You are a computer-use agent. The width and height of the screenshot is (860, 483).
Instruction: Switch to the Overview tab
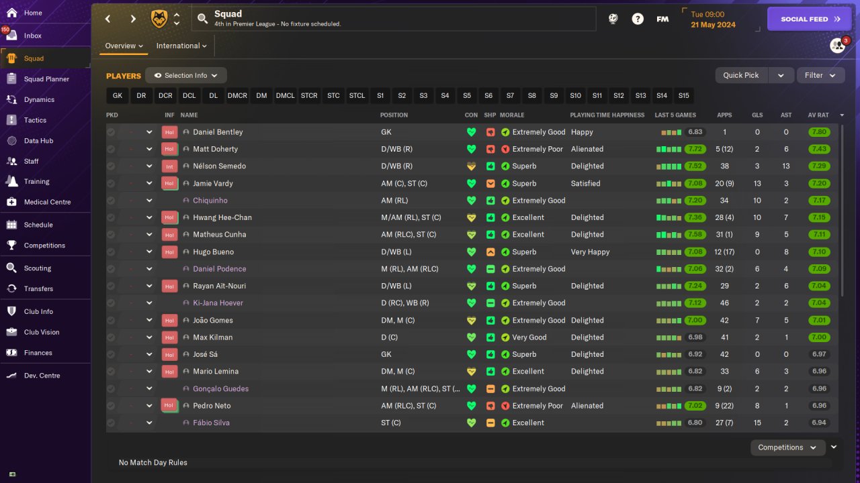124,46
